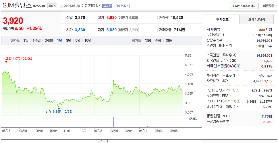Open the help icon beside 배당수익률 2023.12
This screenshot has height=143, width=278.
tap(238, 107)
